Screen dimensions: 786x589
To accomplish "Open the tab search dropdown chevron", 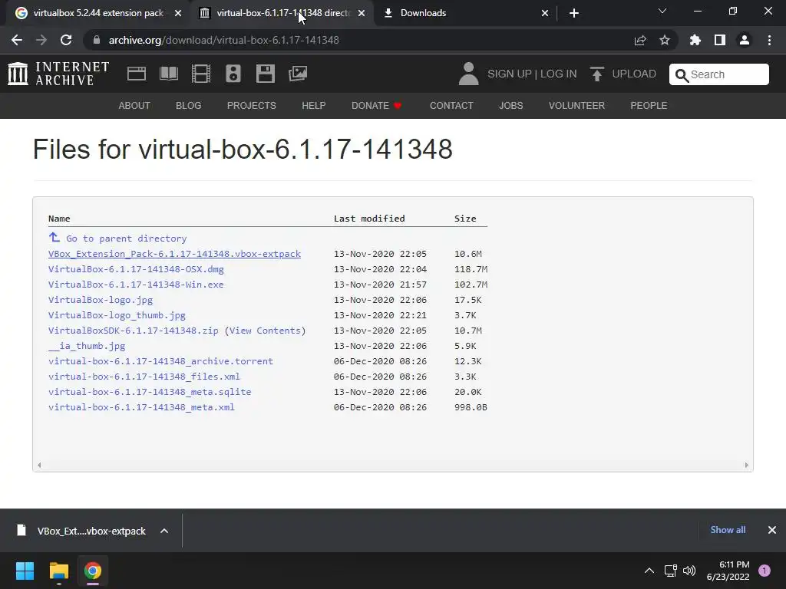I will [x=662, y=11].
